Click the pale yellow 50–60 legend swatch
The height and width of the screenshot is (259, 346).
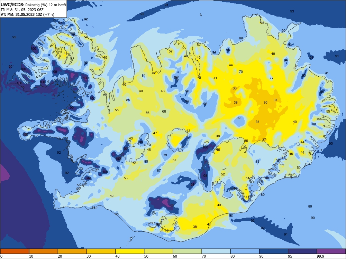click(158, 251)
